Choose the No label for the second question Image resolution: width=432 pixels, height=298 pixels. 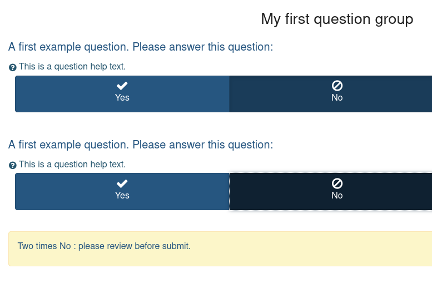click(x=337, y=196)
